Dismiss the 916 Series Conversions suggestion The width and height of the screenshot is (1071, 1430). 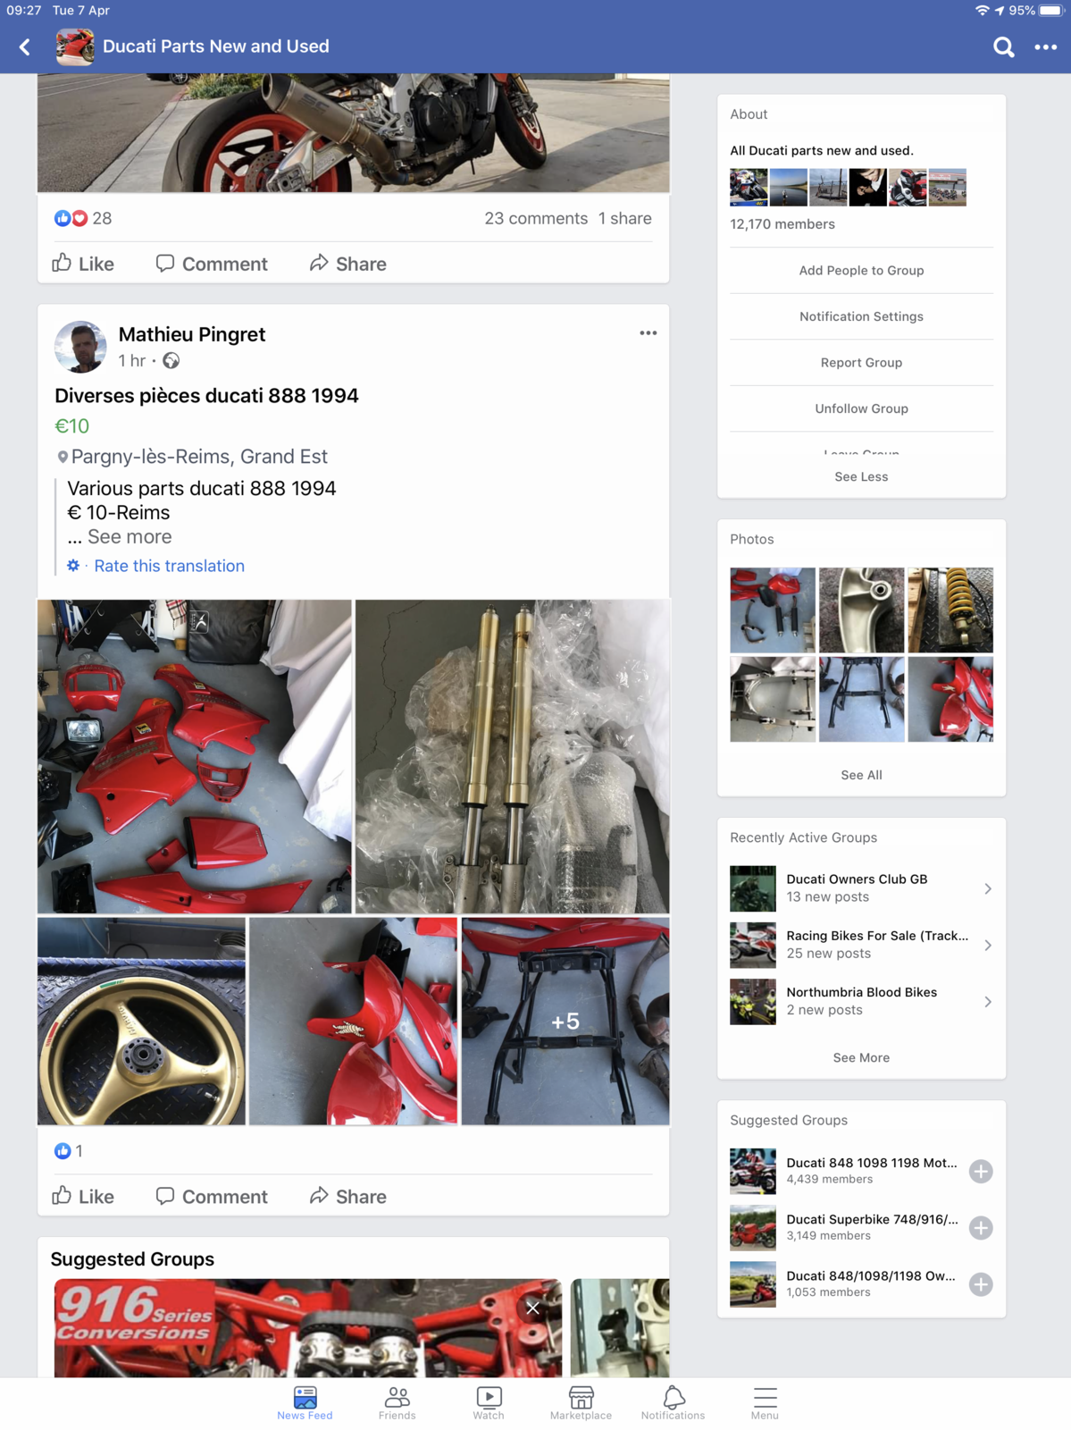click(x=532, y=1308)
